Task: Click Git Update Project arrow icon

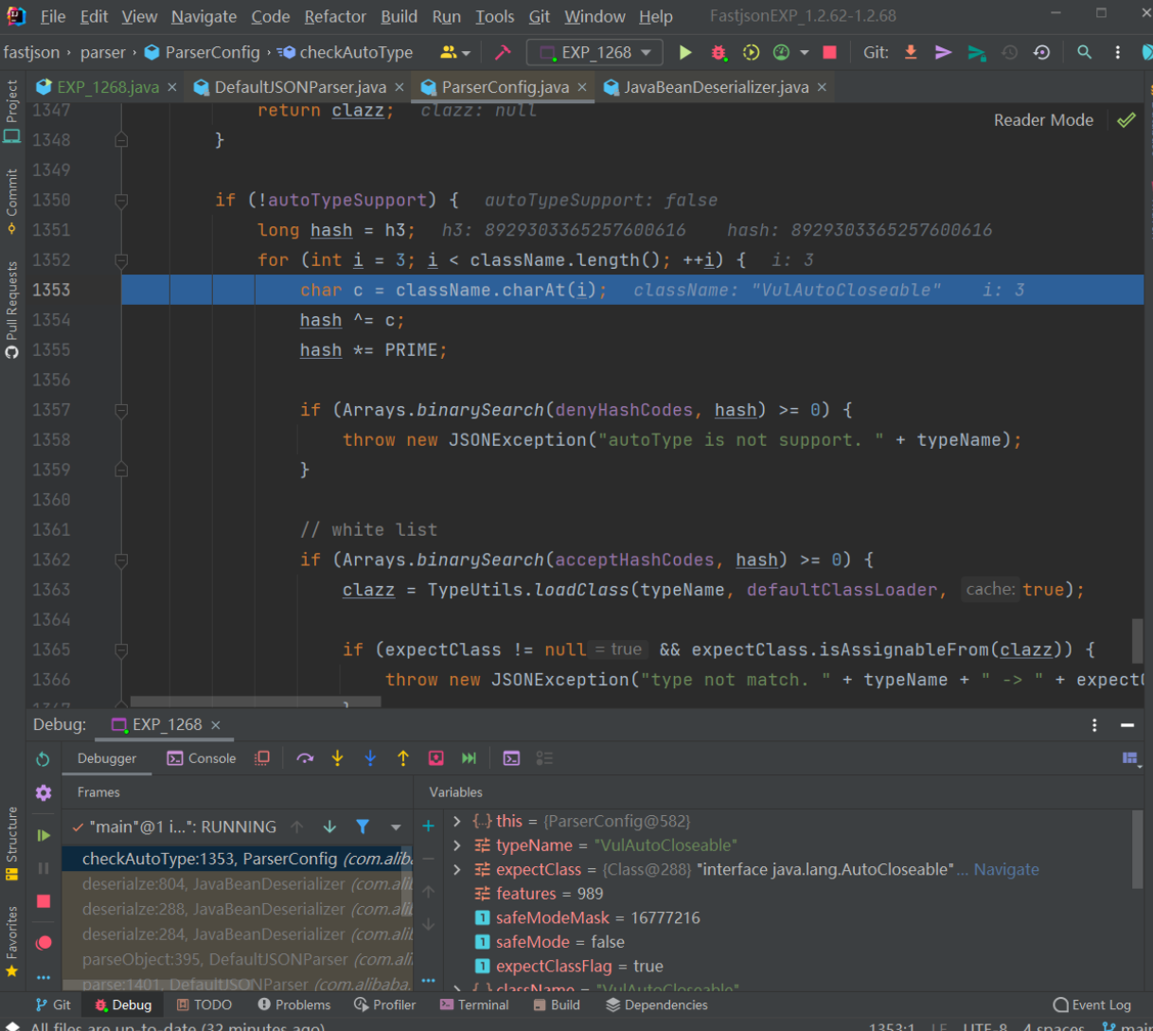Action: (911, 52)
